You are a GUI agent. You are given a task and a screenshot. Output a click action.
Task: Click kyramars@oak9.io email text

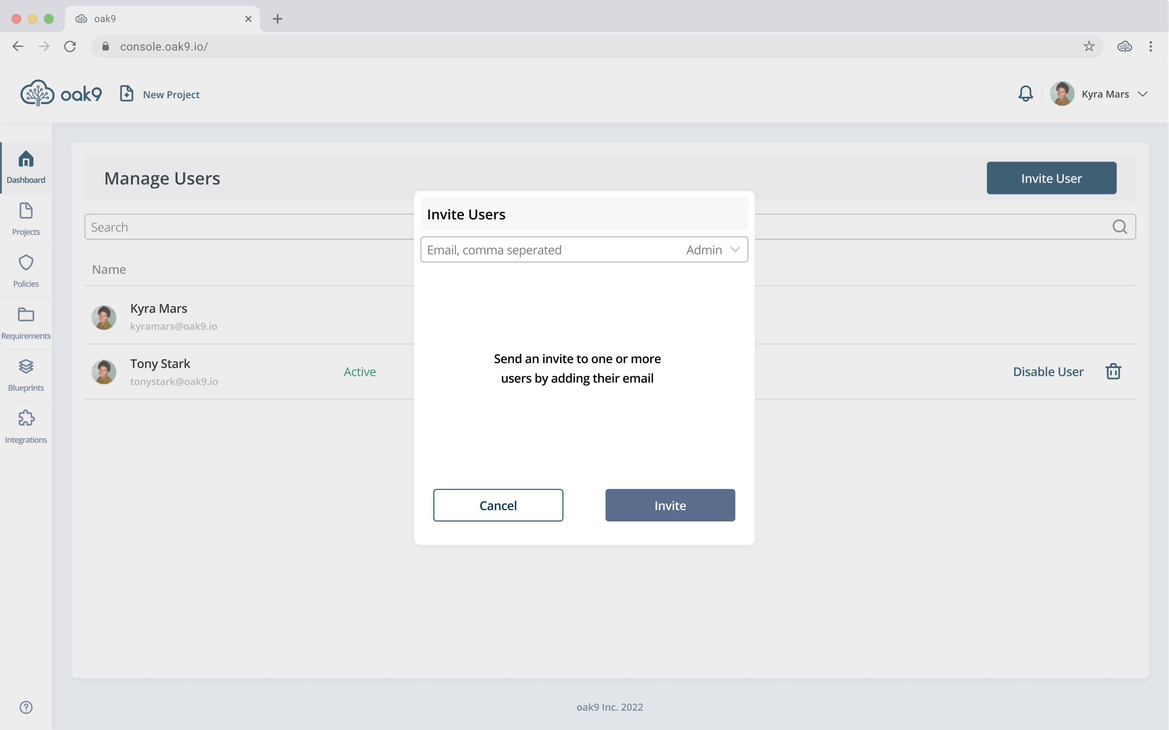point(174,326)
